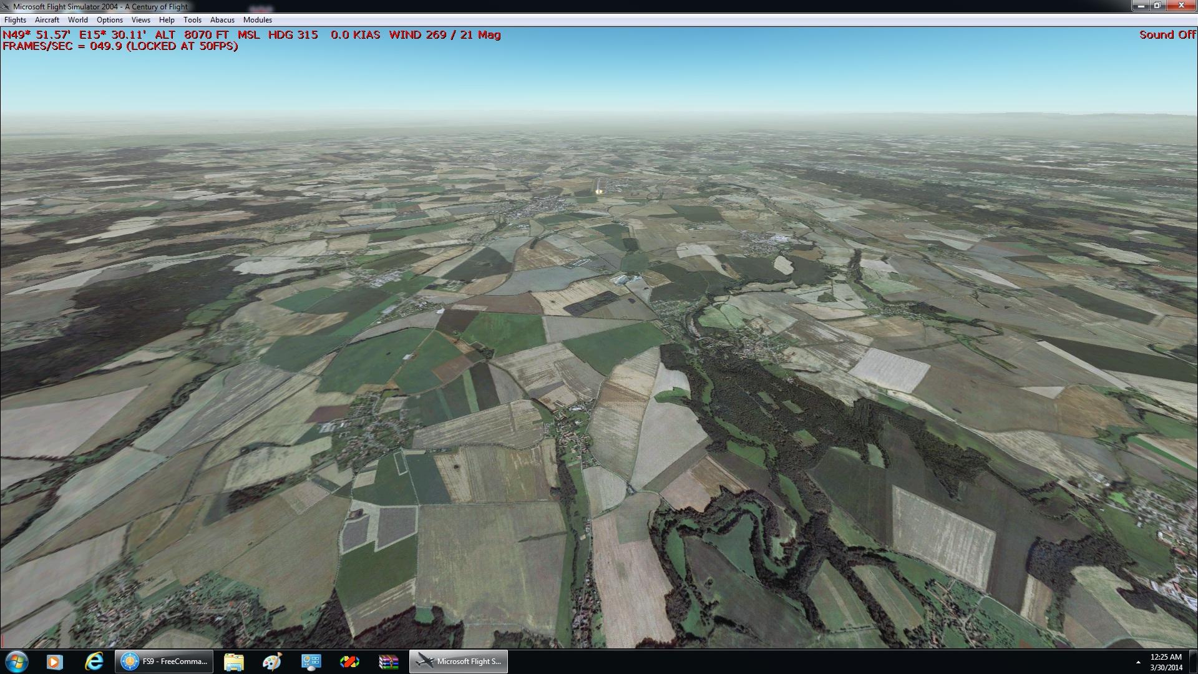Screen dimensions: 1198x674
Task: Switch to FS9 - FreeCommander taskbar button
Action: point(164,662)
